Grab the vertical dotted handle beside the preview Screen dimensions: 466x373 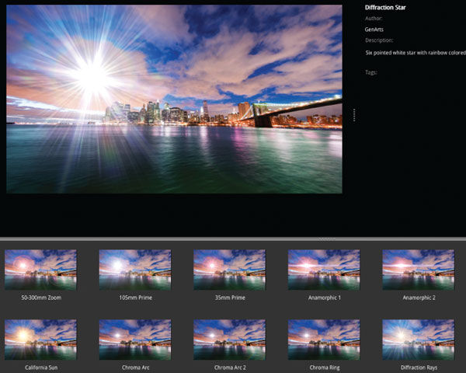(x=354, y=115)
